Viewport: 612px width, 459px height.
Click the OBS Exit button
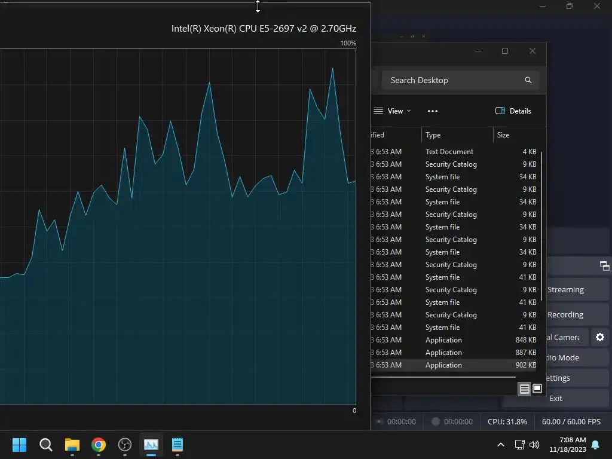(x=556, y=398)
